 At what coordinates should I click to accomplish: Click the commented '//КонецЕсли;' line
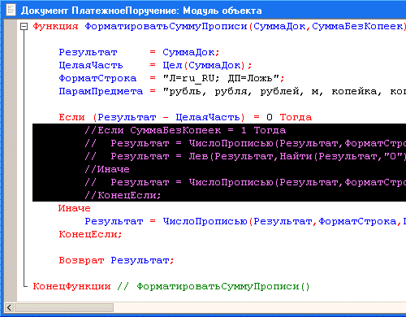123,195
